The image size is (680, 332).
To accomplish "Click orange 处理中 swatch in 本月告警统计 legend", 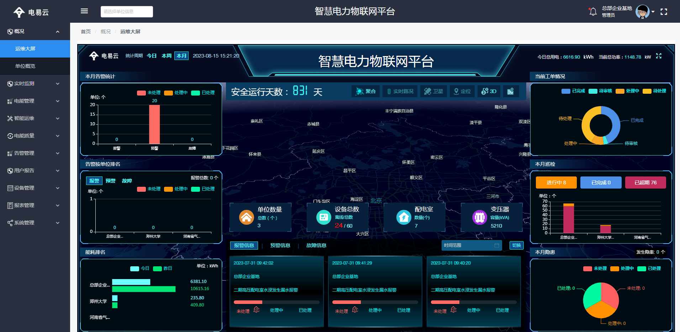I will [168, 93].
